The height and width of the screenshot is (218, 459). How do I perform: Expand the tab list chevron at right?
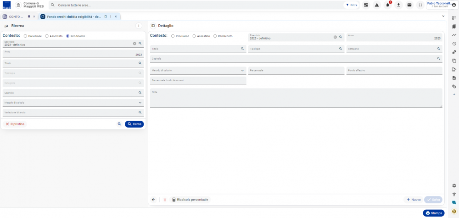[443, 16]
